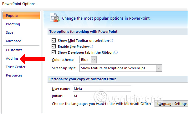Click the popular options header icon
The image size is (188, 114).
55,17
